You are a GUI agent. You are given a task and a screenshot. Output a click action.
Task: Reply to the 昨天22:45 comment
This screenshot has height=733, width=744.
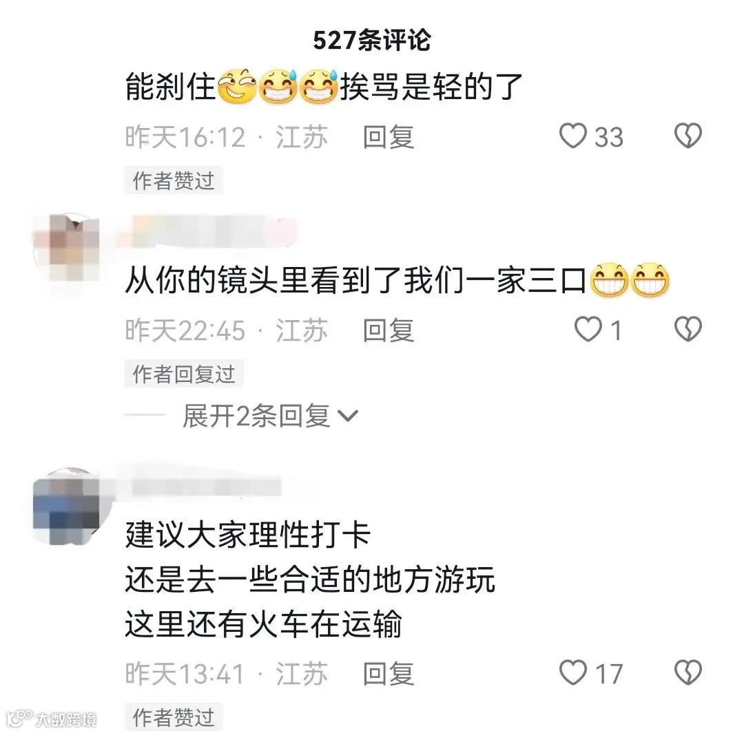(388, 330)
